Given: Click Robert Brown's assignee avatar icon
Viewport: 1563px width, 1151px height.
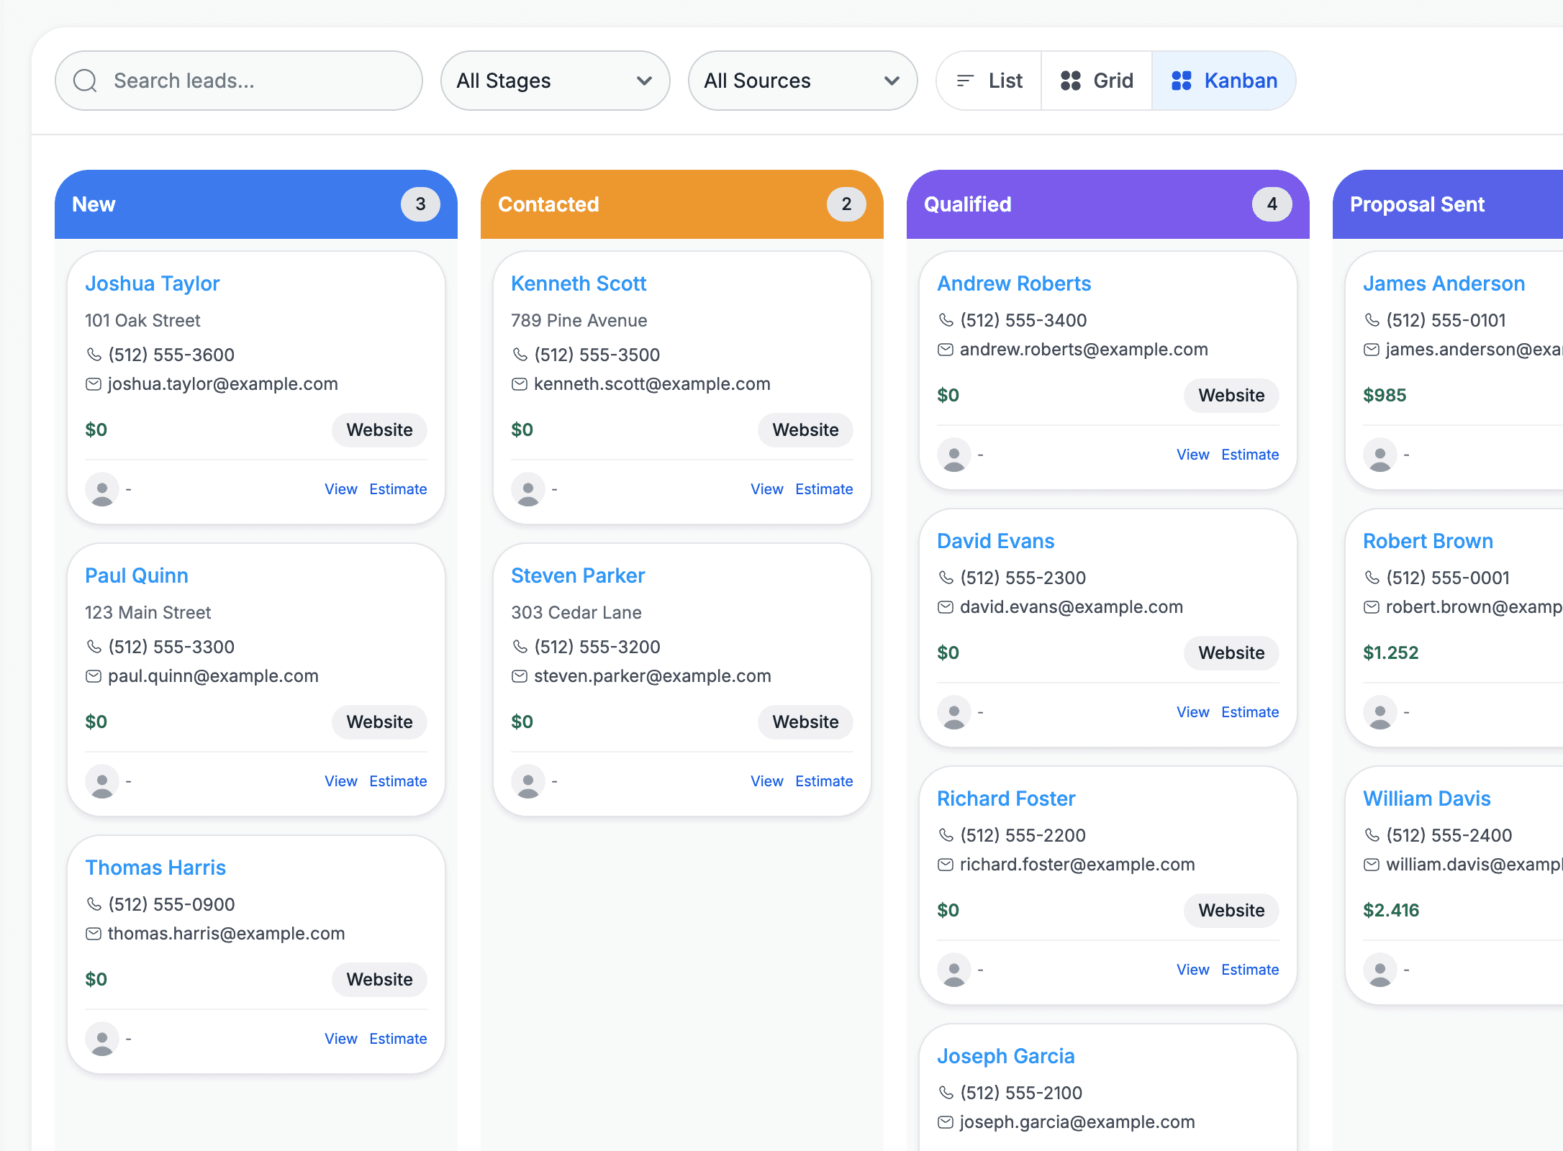Looking at the screenshot, I should 1380,712.
